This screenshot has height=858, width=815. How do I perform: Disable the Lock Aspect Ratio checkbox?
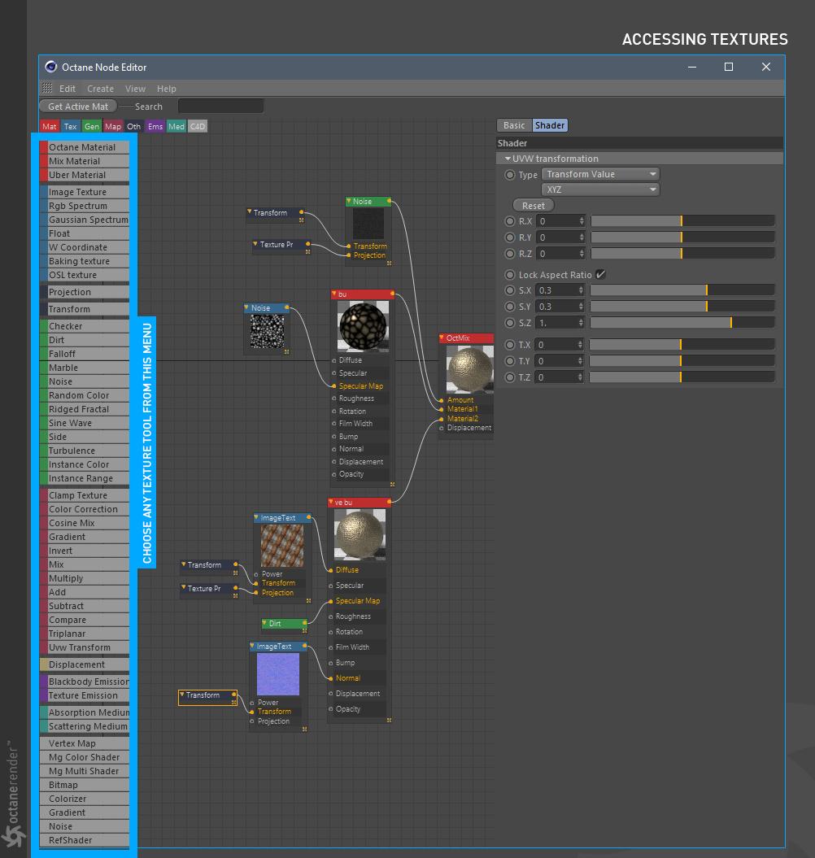point(600,275)
